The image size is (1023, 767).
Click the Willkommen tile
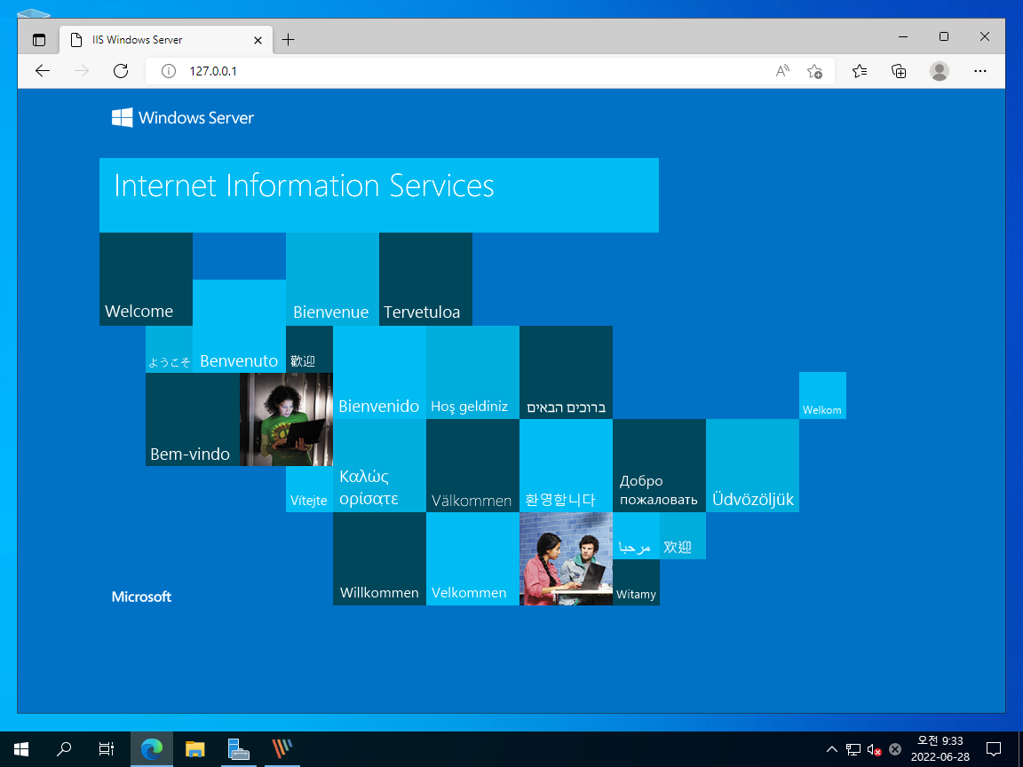[x=380, y=559]
